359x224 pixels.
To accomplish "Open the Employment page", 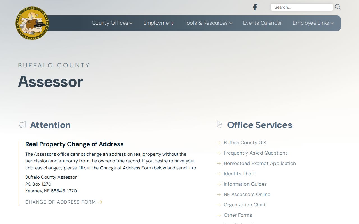I will (158, 23).
